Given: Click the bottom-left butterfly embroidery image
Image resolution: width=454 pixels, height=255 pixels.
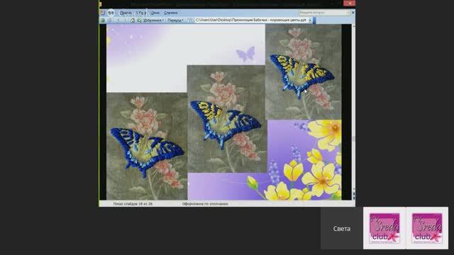Looking at the screenshot, I should pos(147,147).
